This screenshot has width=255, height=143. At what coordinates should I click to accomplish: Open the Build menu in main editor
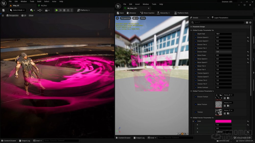pyautogui.click(x=39, y=2)
